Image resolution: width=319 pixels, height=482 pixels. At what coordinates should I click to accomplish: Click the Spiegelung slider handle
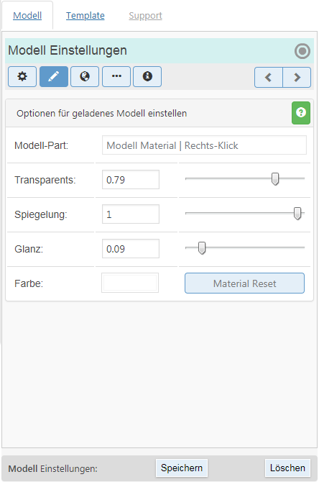click(x=297, y=214)
